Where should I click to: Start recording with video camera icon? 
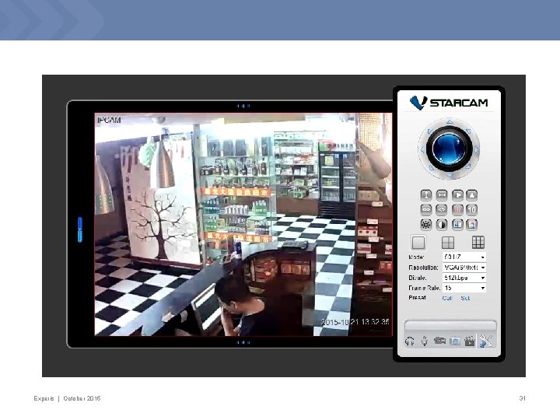(x=439, y=341)
